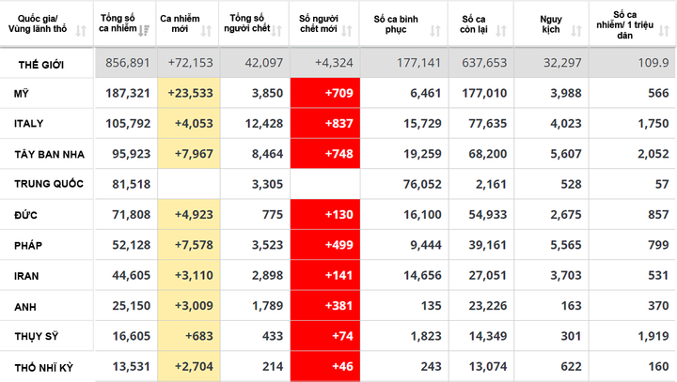This screenshot has width=677, height=382.
Task: Click the THỔ NHĨ KỲ country name
Action: coord(43,366)
